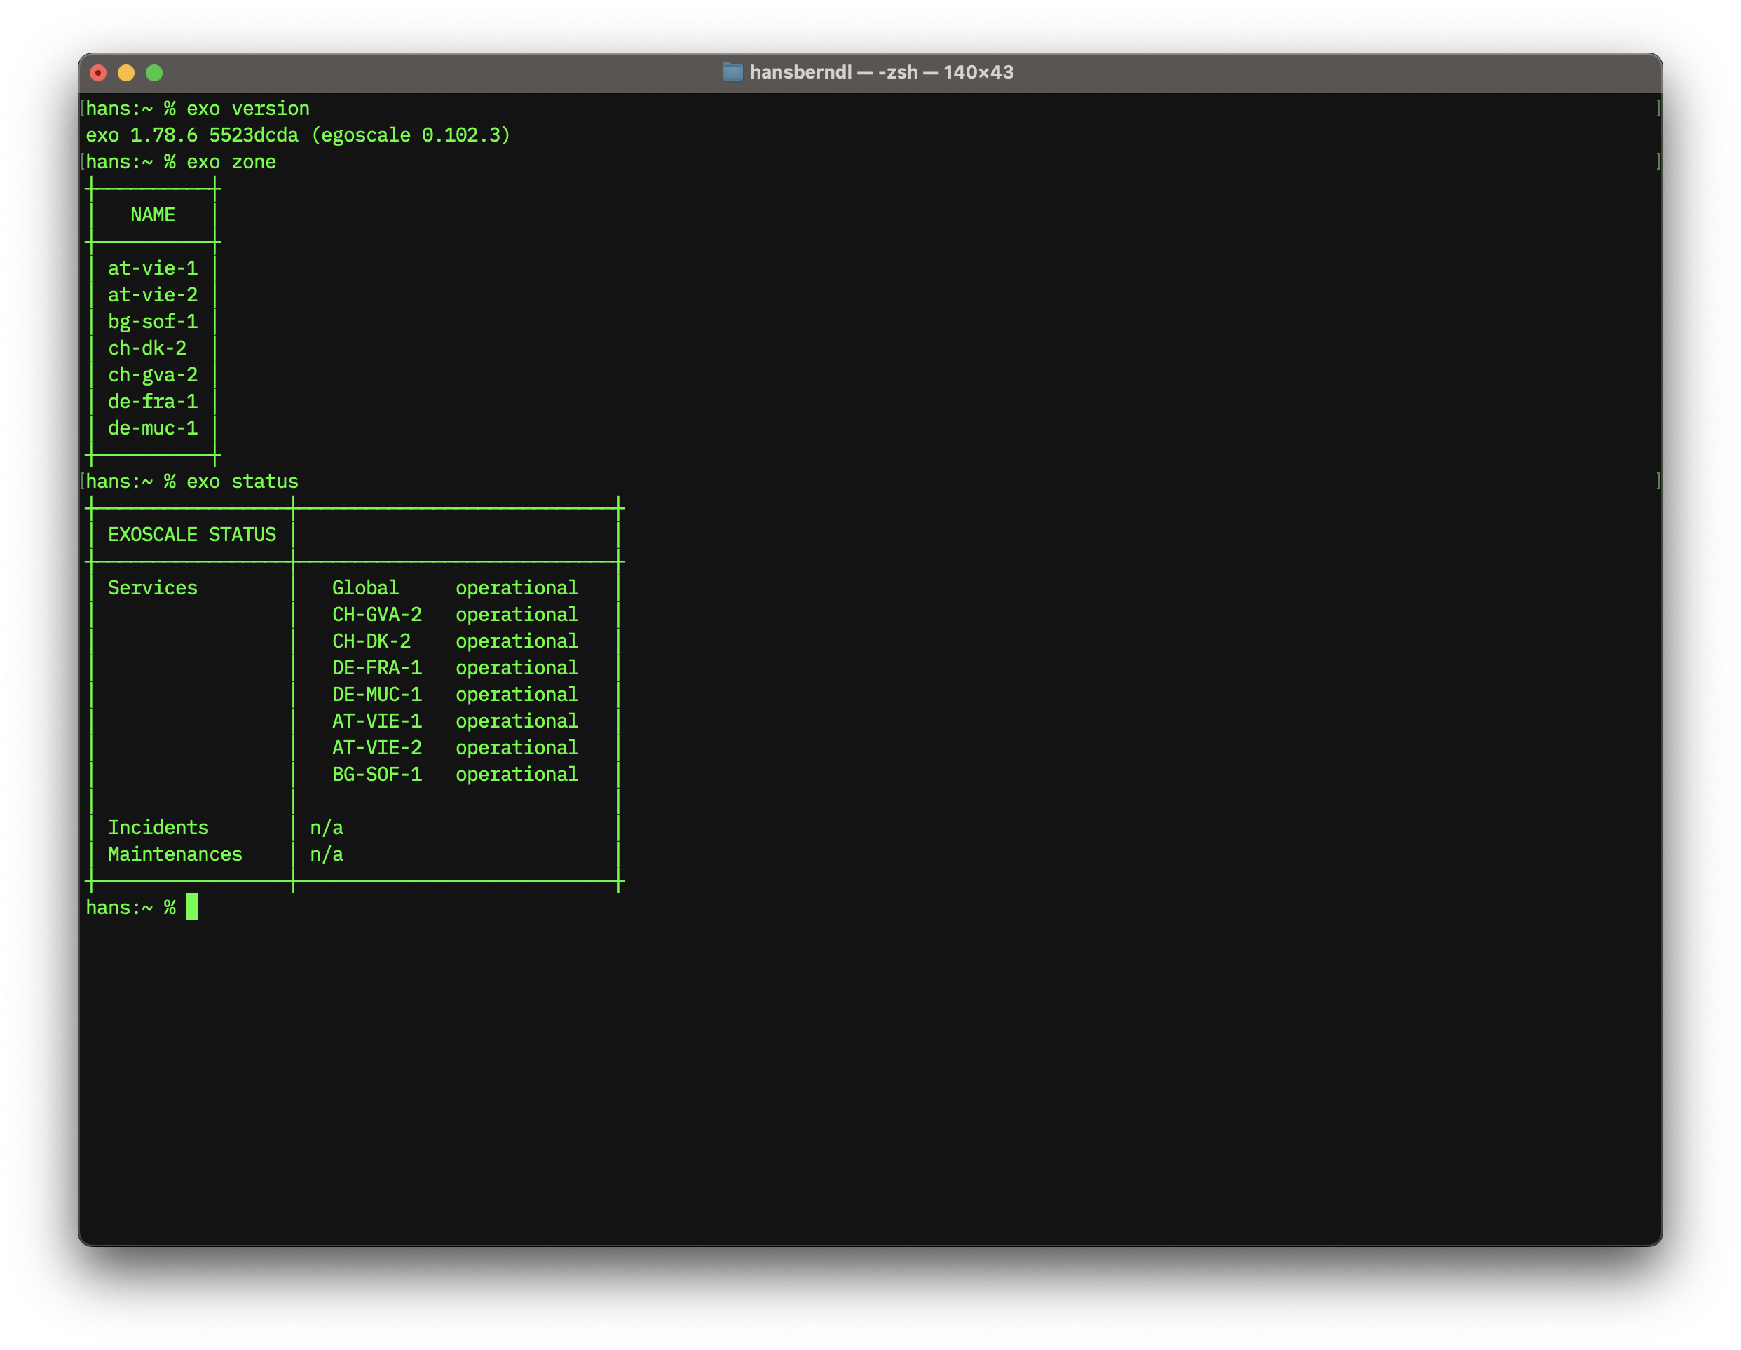Select zone row 'at-vie-1'

[x=153, y=268]
